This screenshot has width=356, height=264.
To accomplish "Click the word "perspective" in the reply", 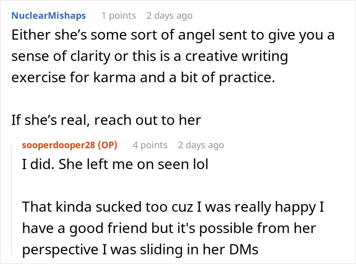I will (60, 250).
